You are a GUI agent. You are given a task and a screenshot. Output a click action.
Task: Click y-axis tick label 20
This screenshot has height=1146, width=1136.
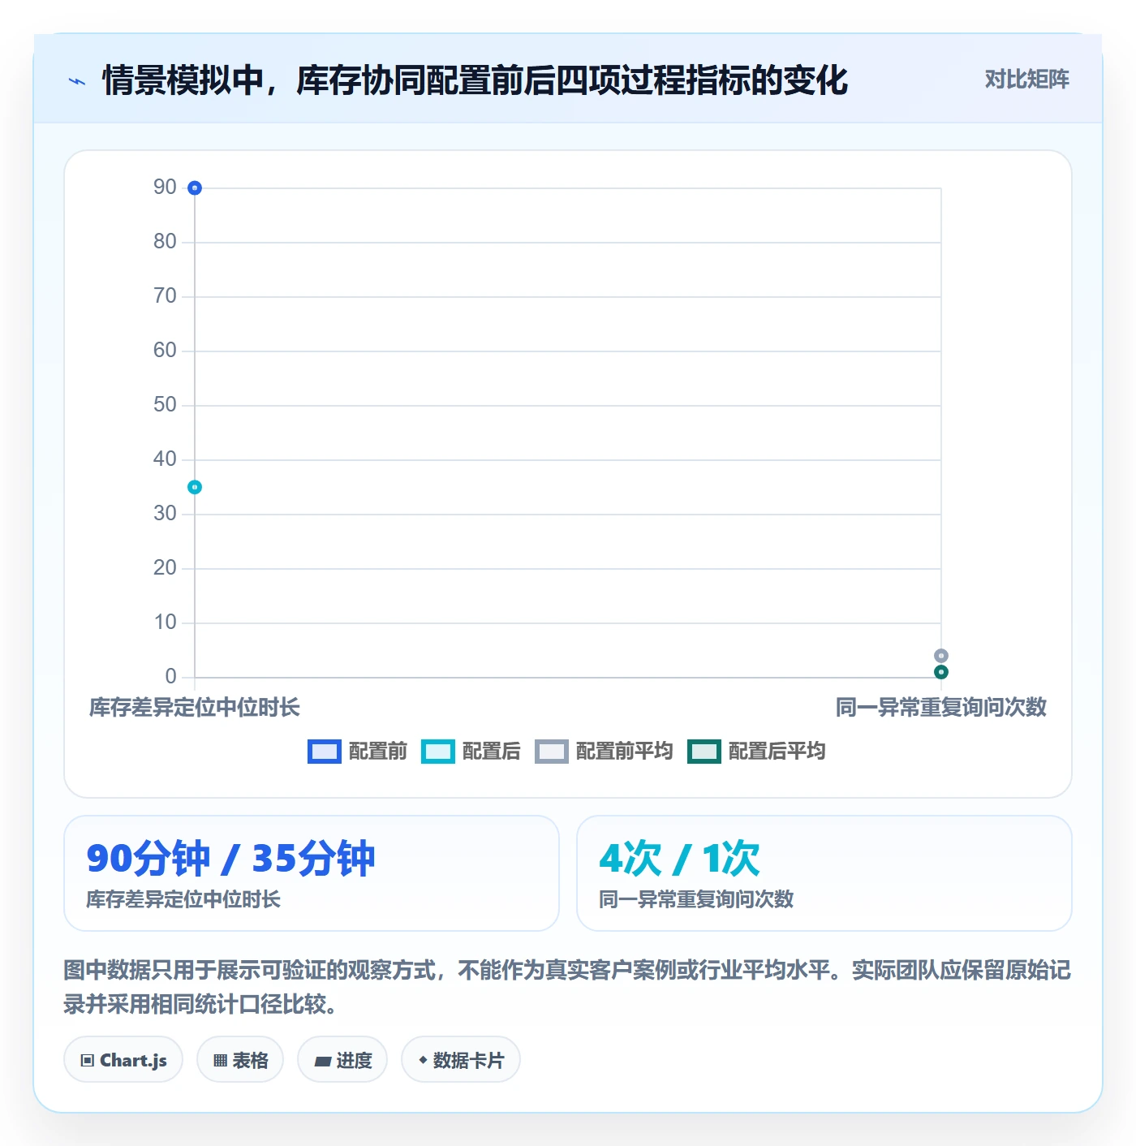tap(165, 568)
